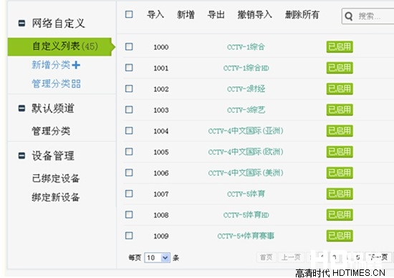This screenshot has width=394, height=278.
Task: Check the box for channel 1002
Action: 129,89
